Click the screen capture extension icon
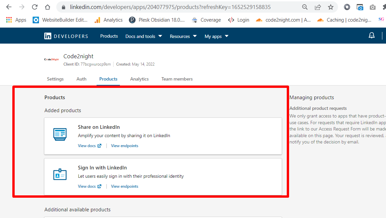 click(360, 7)
